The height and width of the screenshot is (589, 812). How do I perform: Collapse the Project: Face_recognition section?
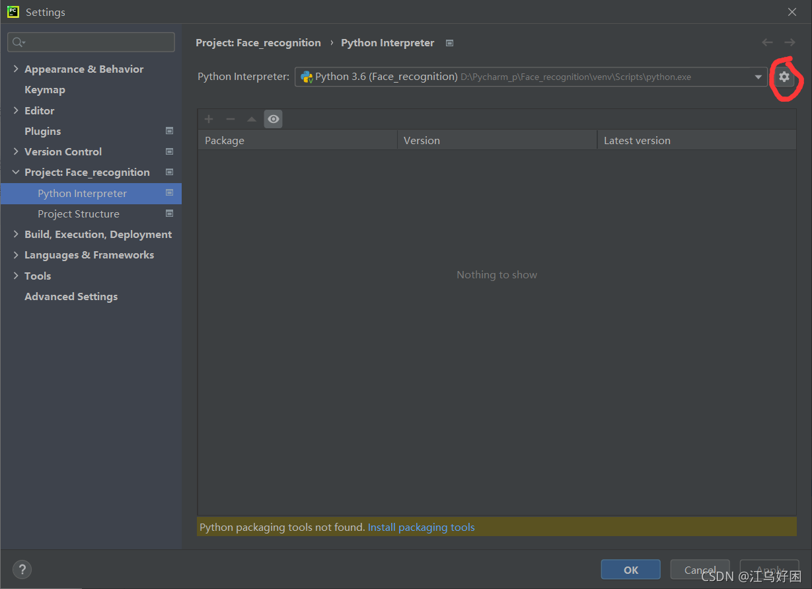(15, 172)
